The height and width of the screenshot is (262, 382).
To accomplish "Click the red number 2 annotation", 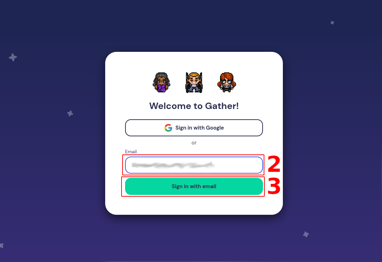I will pos(274,164).
